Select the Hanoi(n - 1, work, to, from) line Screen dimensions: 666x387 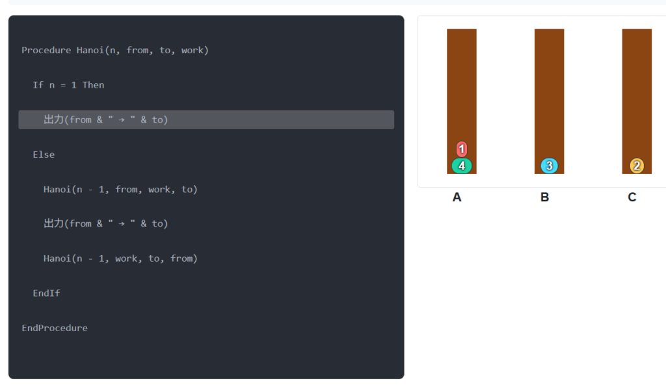[120, 258]
